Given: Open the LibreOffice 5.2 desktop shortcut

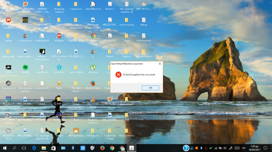Looking at the screenshot, I should click(x=93, y=4).
